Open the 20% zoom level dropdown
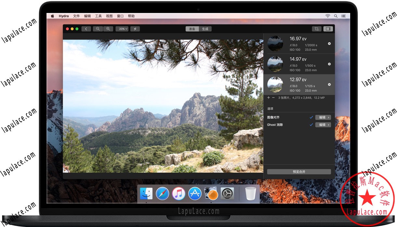 coord(122,29)
